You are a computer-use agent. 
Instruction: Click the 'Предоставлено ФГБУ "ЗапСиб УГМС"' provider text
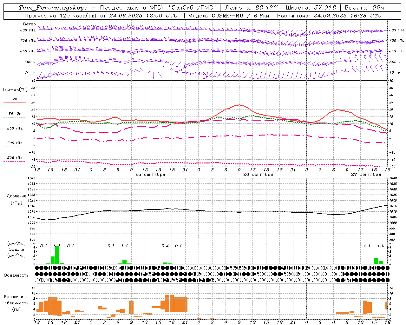point(158,8)
